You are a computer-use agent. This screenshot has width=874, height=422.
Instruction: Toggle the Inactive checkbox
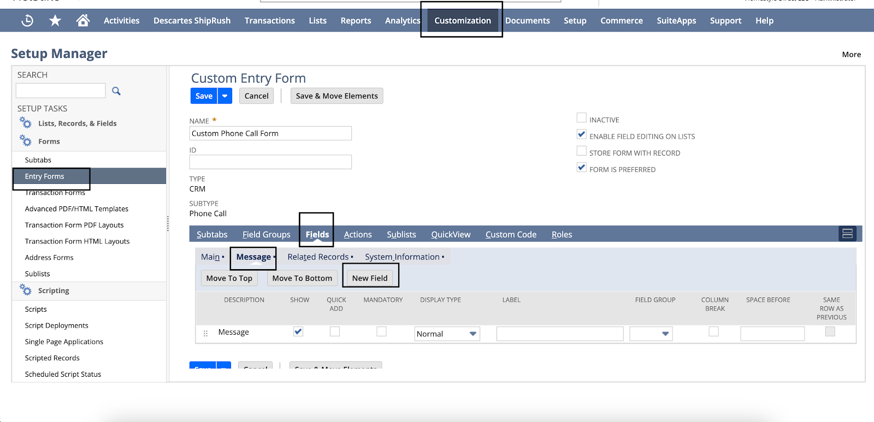pyautogui.click(x=582, y=118)
